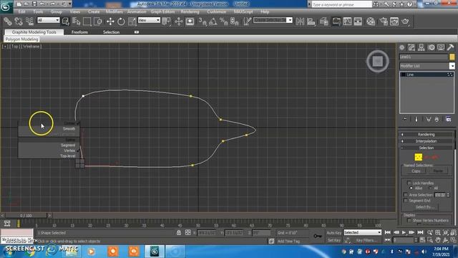Select the Vertex sub-object yellow icon

click(x=418, y=157)
